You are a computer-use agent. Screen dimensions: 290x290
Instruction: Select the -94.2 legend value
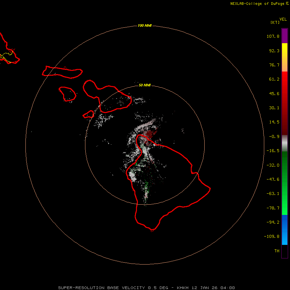coord(273,222)
